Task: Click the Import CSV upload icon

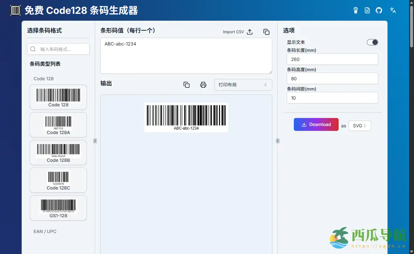Action: pos(250,32)
